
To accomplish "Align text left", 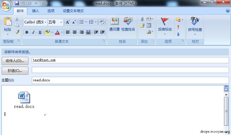I will [x=68, y=32].
